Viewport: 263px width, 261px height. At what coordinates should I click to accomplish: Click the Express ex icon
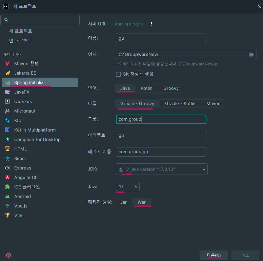click(x=7, y=168)
